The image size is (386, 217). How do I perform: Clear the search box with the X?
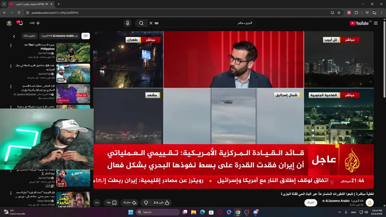point(151,23)
